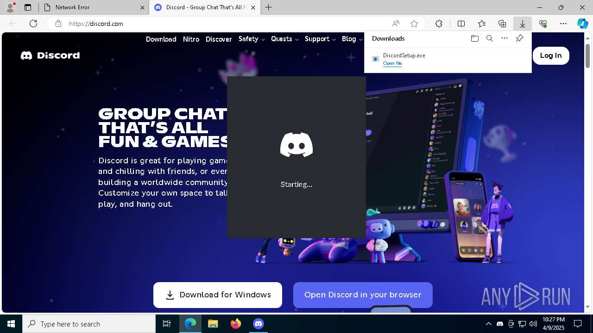The image size is (593, 333).
Task: View site information lock icon
Action: 58,24
